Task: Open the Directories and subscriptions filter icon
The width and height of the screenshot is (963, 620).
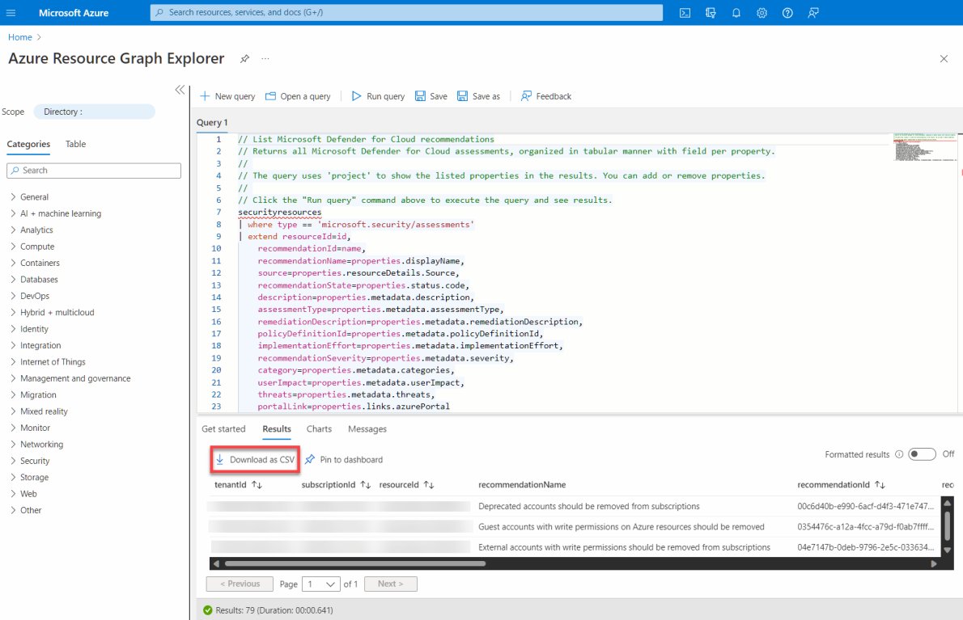Action: click(711, 13)
